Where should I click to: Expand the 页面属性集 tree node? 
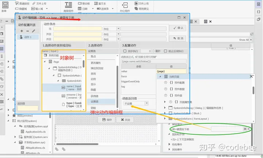click(165, 102)
